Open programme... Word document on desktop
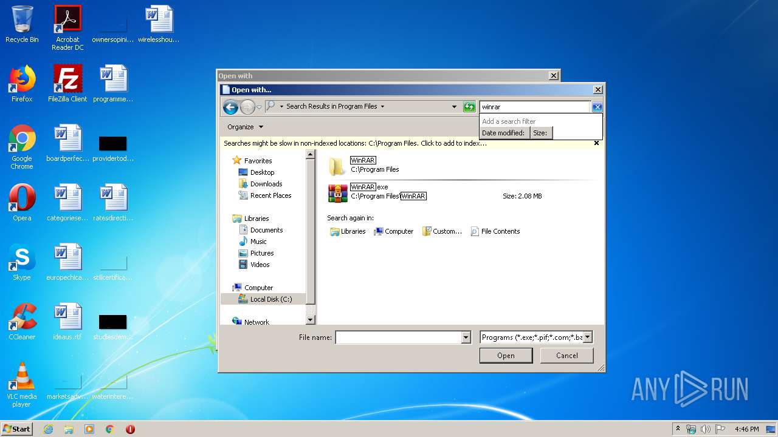Image resolution: width=778 pixels, height=437 pixels. pos(113,84)
